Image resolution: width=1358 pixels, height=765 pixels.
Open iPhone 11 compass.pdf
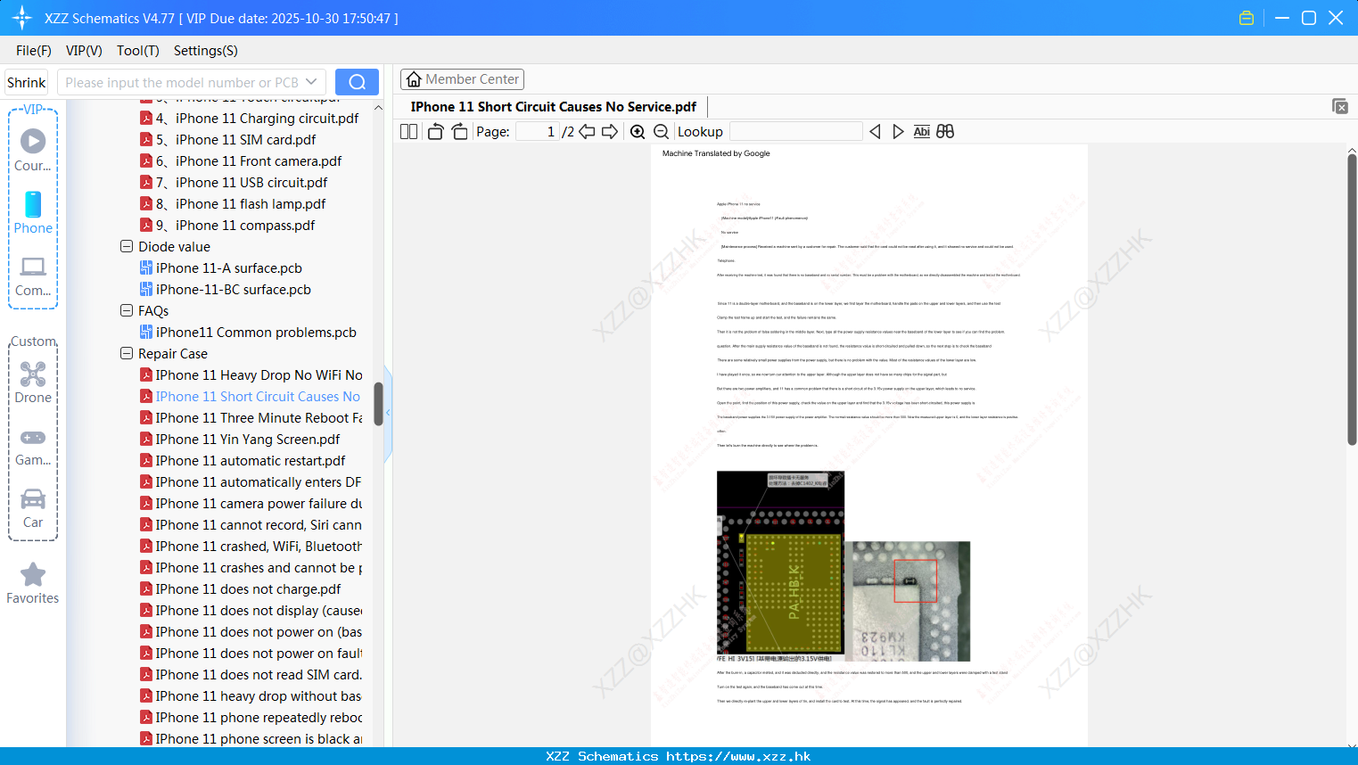pyautogui.click(x=236, y=225)
